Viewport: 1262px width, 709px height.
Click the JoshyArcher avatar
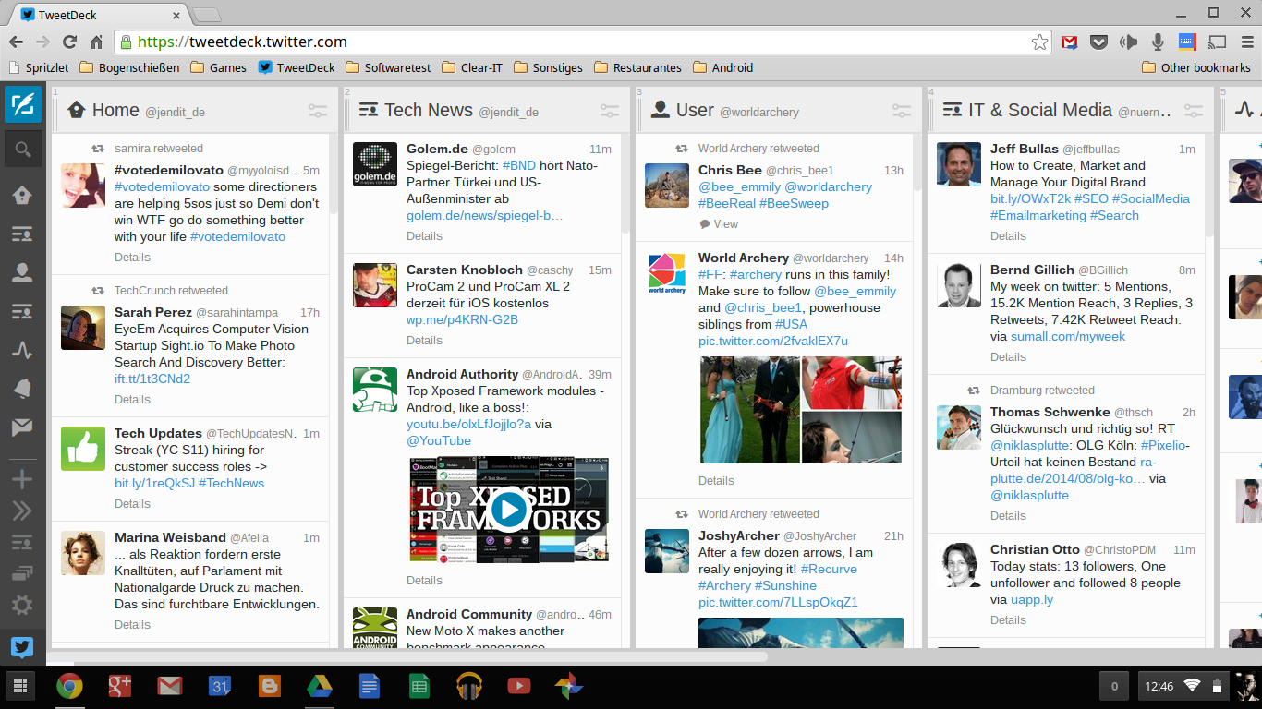click(667, 551)
